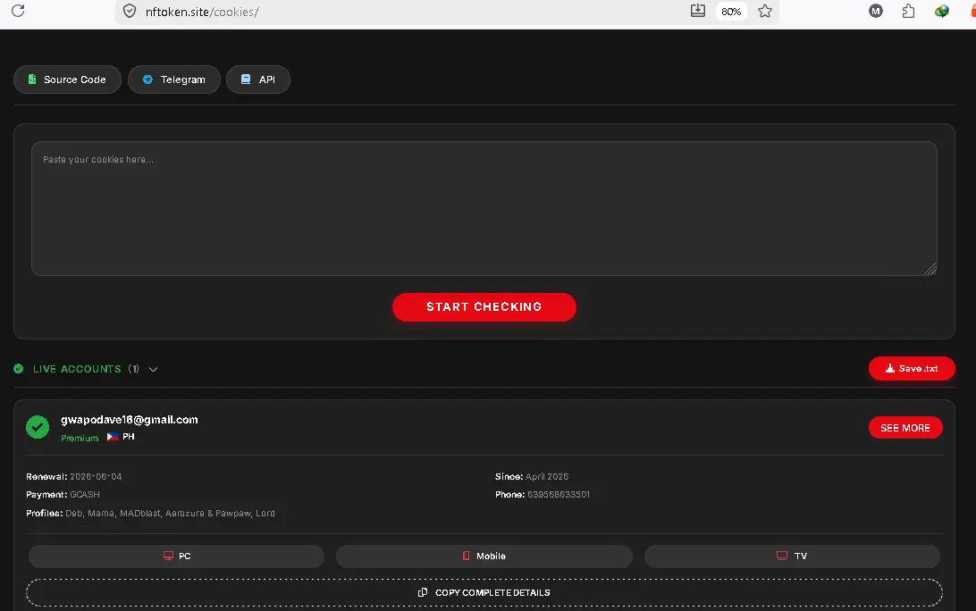The width and height of the screenshot is (976, 611).
Task: Expand account details with SEE MORE
Action: [x=905, y=428]
